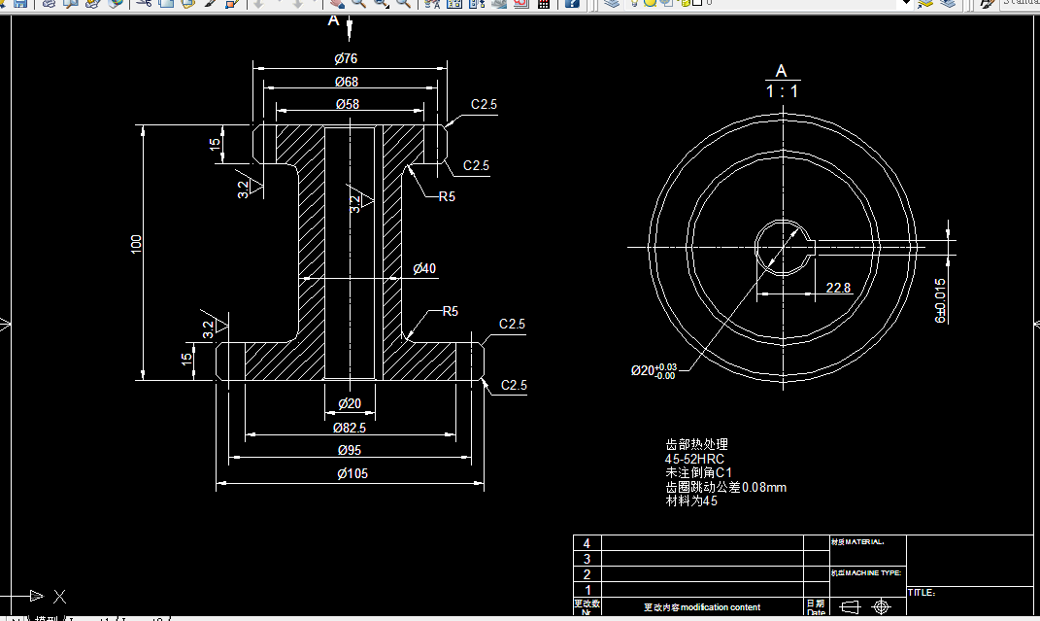Select the Save icon on the toolbar

click(x=21, y=6)
